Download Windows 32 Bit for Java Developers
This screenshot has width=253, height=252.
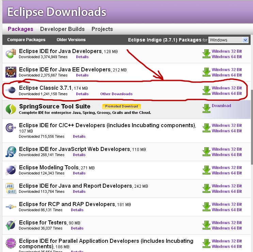click(x=227, y=51)
